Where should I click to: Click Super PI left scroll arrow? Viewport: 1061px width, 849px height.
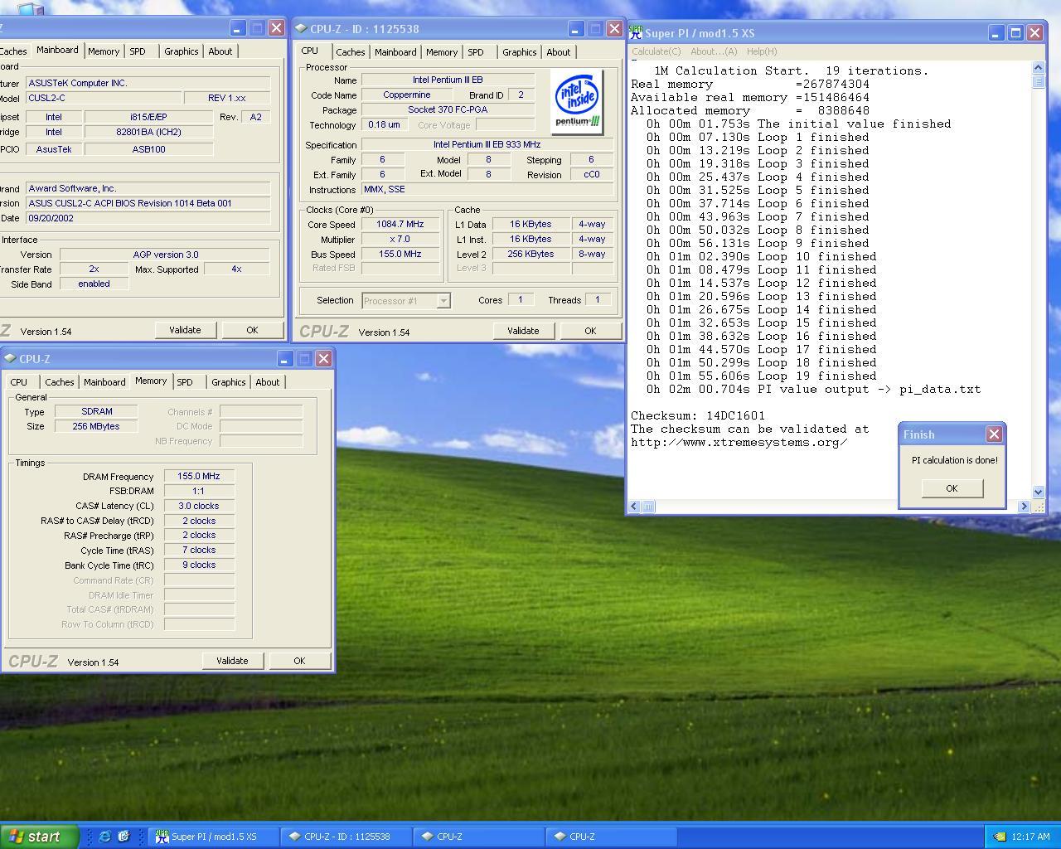point(635,506)
